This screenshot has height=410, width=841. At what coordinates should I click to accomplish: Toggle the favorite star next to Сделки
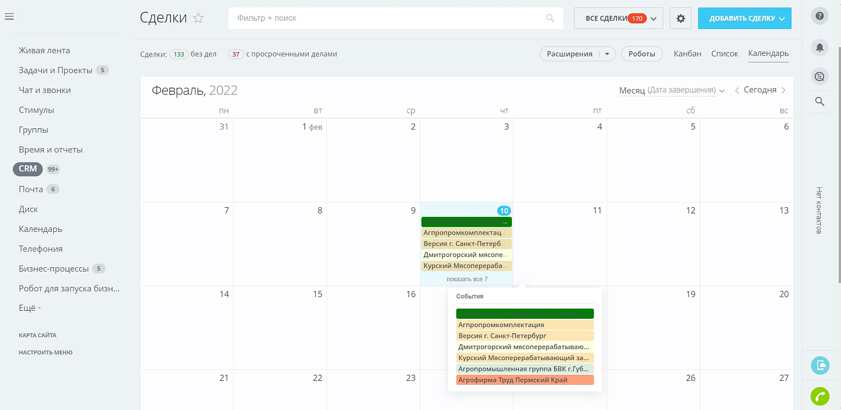pyautogui.click(x=198, y=18)
